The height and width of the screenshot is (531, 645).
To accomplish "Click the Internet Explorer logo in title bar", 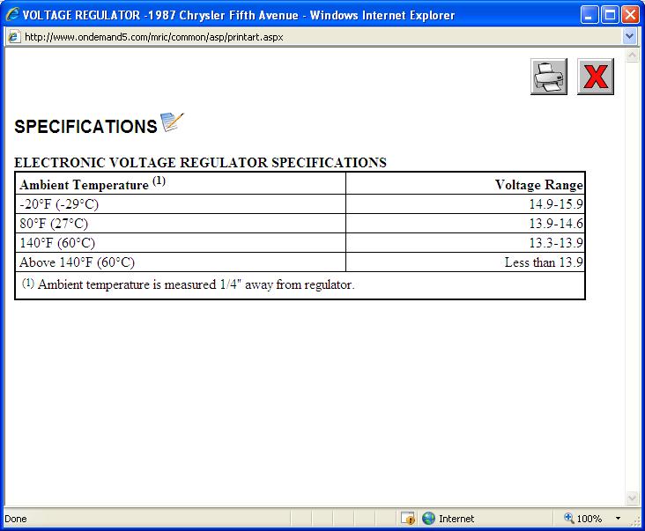I will (x=12, y=15).
